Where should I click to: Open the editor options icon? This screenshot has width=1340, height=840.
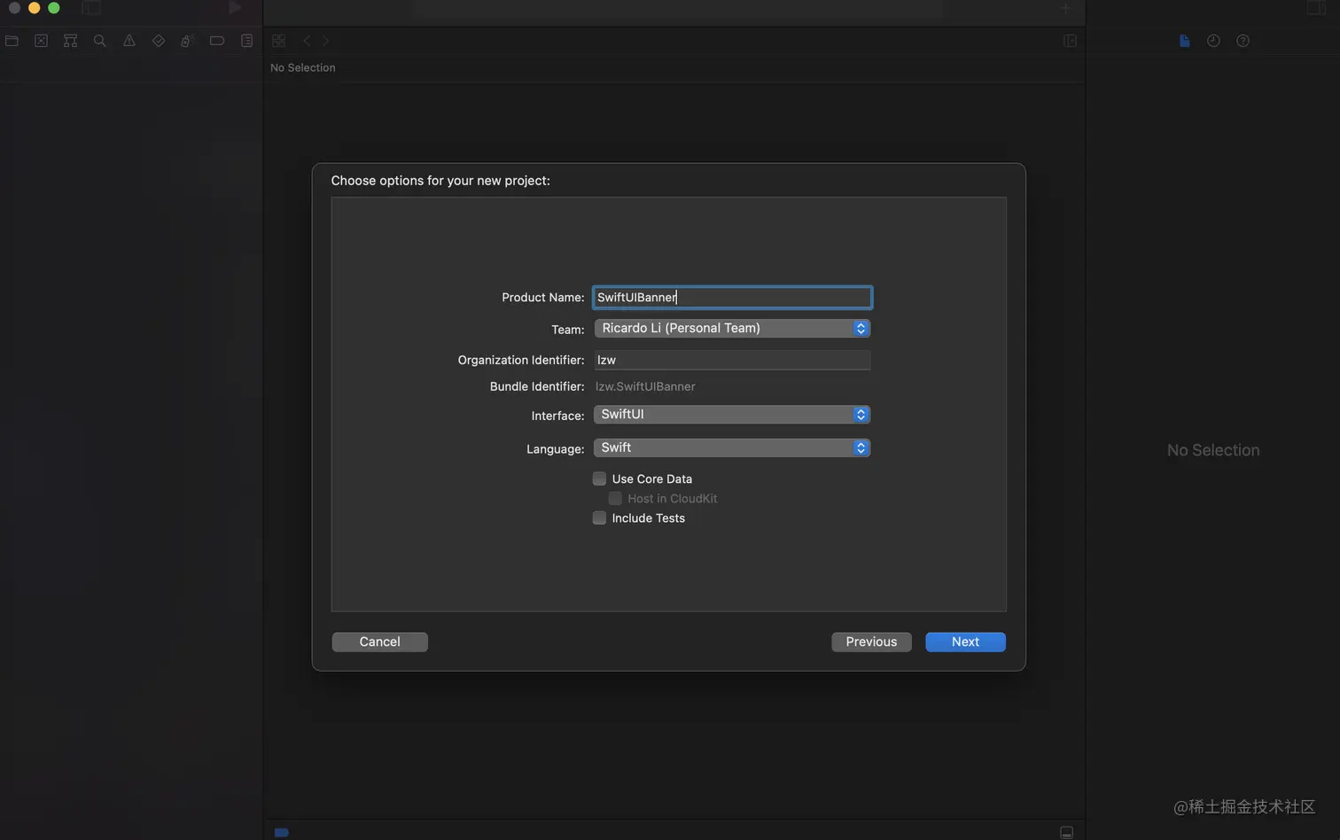point(1070,41)
